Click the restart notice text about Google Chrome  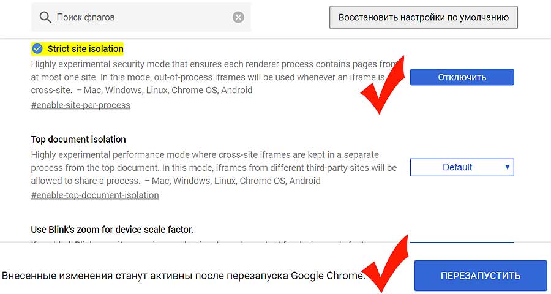(x=184, y=276)
